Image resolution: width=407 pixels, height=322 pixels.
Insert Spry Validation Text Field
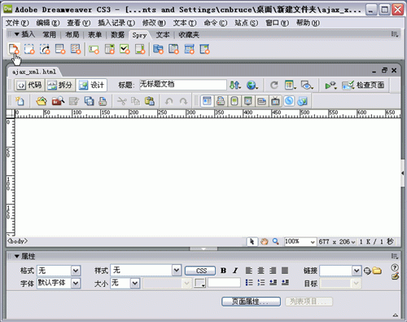(x=94, y=49)
